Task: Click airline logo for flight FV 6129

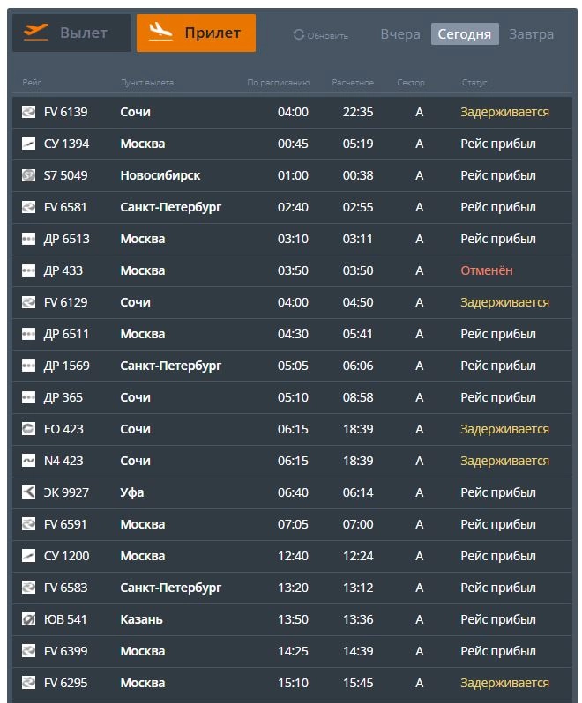Action: (29, 302)
